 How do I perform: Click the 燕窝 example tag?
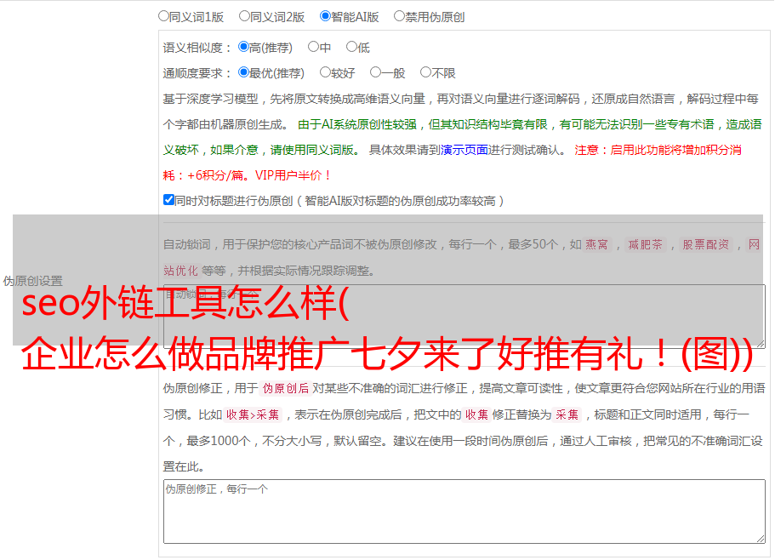[596, 244]
